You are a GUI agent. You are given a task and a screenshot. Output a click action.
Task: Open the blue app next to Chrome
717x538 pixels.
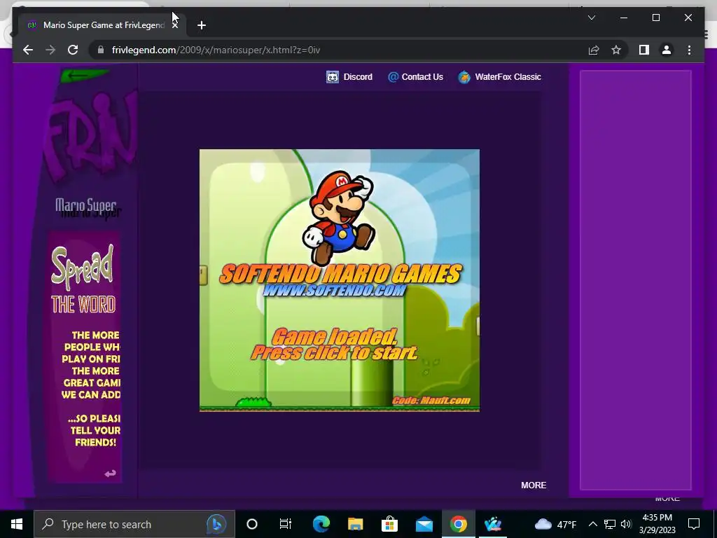[x=492, y=524]
